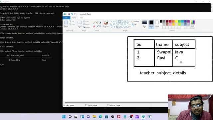Screen dimensions: 213x120
Task: Open the Paint app icon menu in title bar
Action: click(x=65, y=14)
